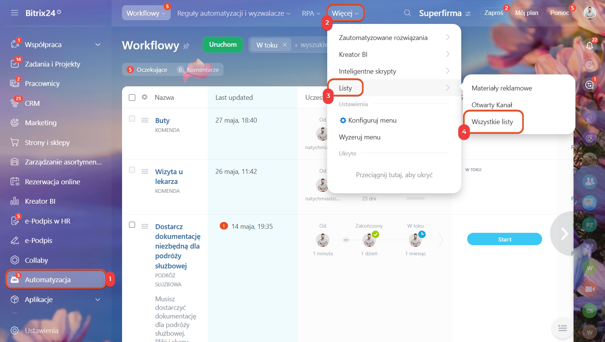Click the row actions menu icon for Wizyta u lekarza

coord(145,171)
